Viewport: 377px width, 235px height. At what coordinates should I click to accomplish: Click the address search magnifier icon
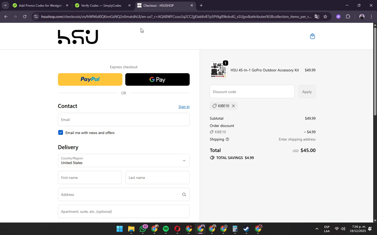pos(184,194)
